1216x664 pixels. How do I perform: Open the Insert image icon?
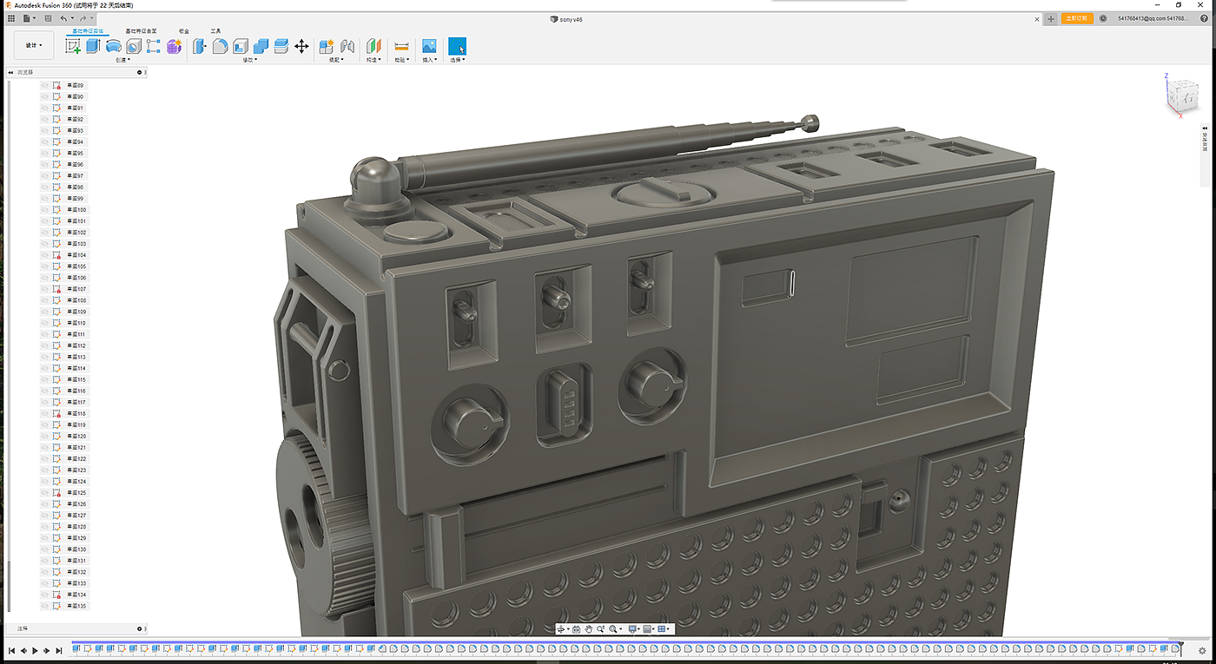(428, 46)
